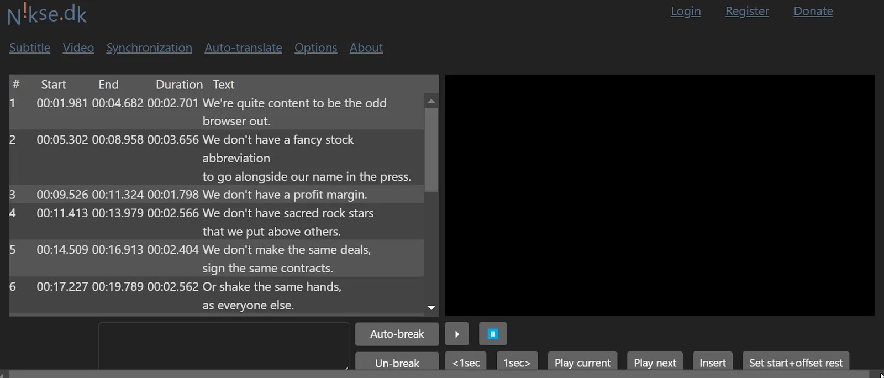Screen dimensions: 884x378
Task: Click text line 'browser out.'
Action: 236,121
